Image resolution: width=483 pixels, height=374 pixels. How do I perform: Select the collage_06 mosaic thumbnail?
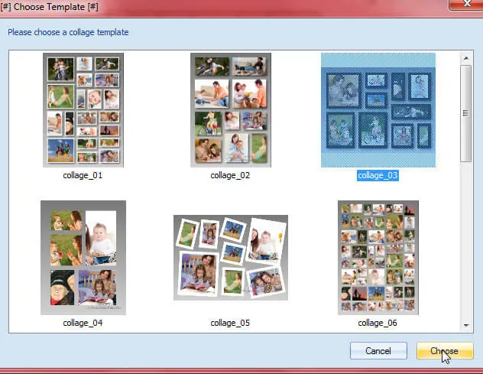[x=378, y=258]
